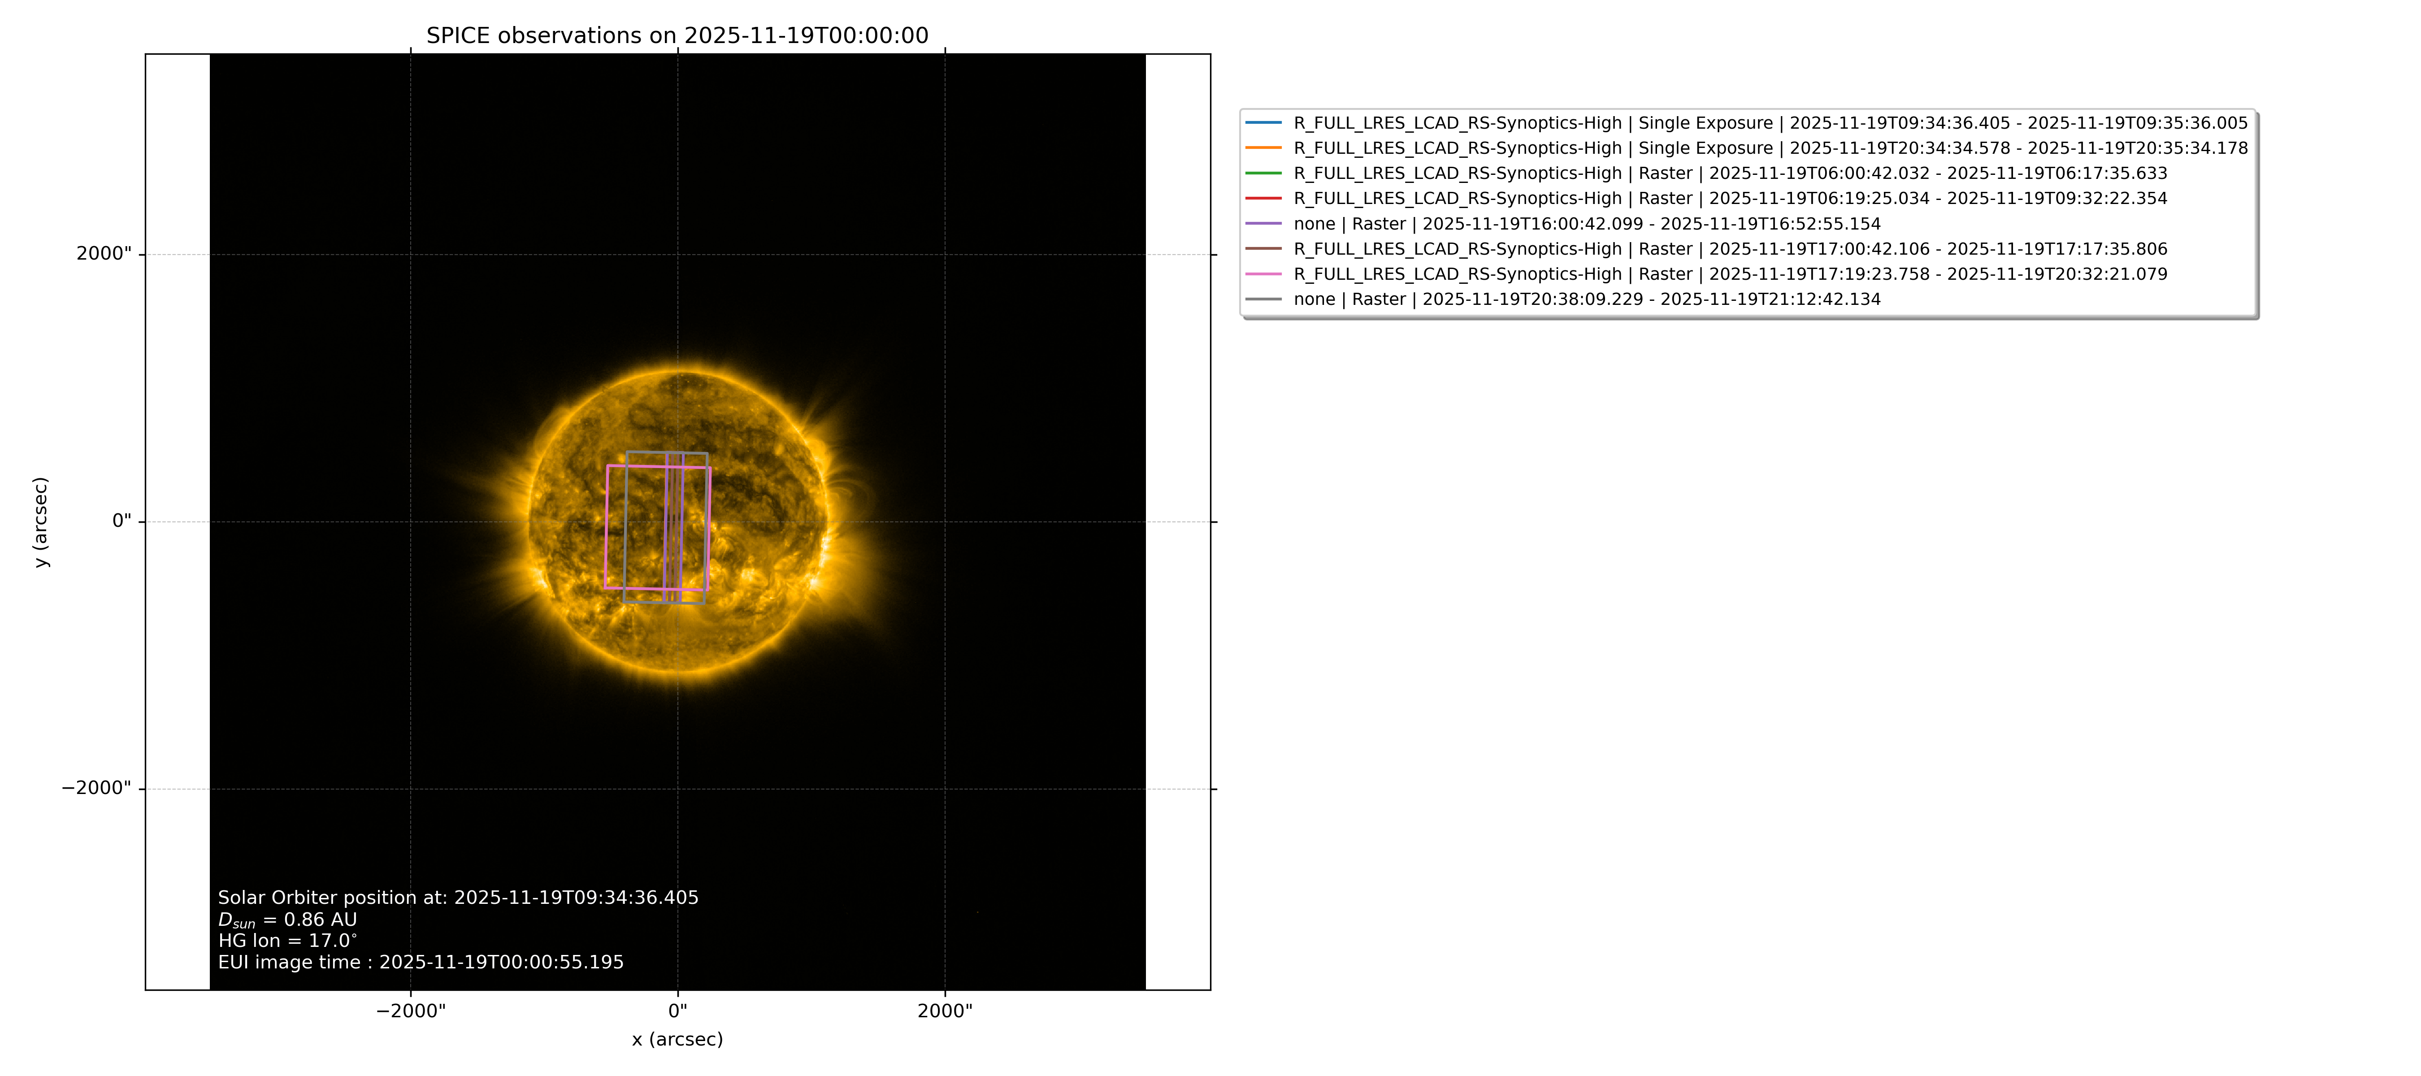
Task: Click the EUI image time annotation
Action: pos(421,962)
